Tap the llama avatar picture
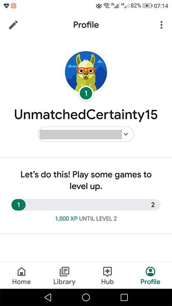Screen dimensions: 172x306 coord(86,72)
